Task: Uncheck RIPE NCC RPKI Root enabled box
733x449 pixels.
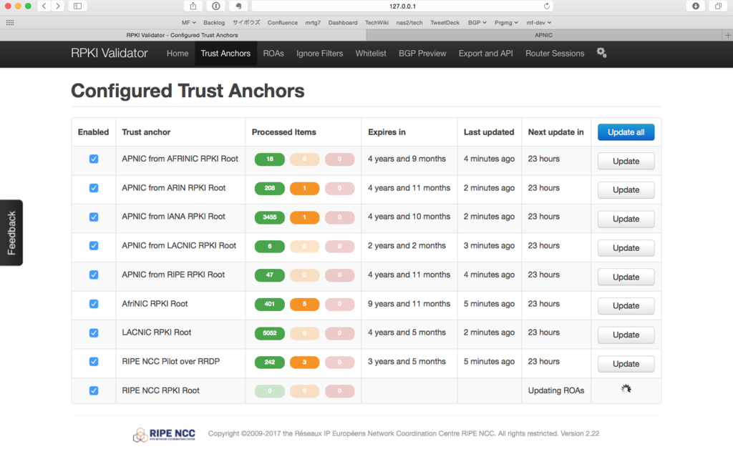Action: (94, 390)
